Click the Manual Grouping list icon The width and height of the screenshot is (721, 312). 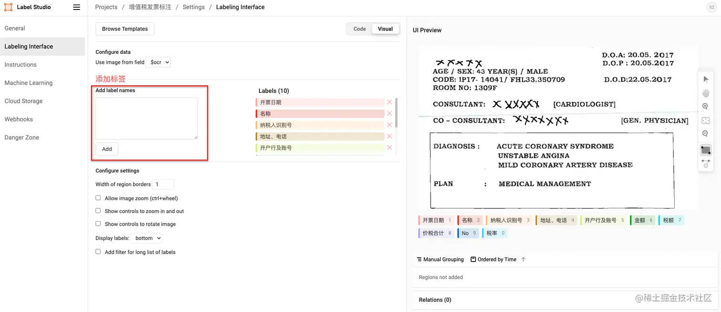coord(419,260)
